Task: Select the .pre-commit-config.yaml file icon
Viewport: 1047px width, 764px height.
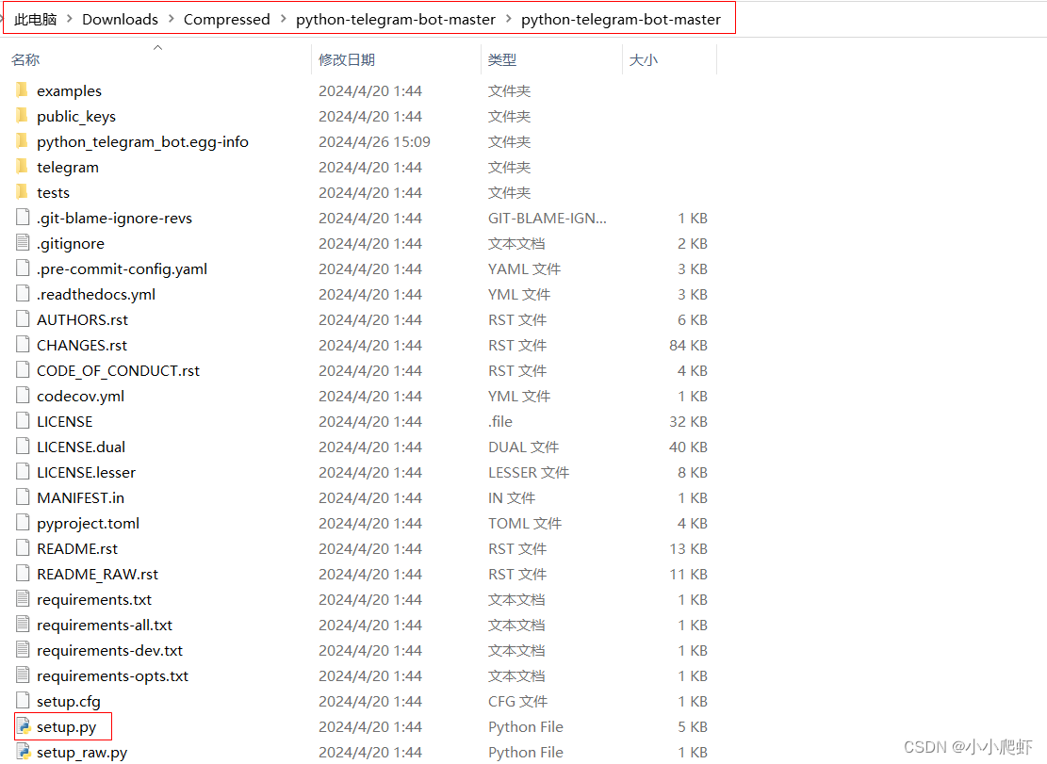Action: [23, 268]
